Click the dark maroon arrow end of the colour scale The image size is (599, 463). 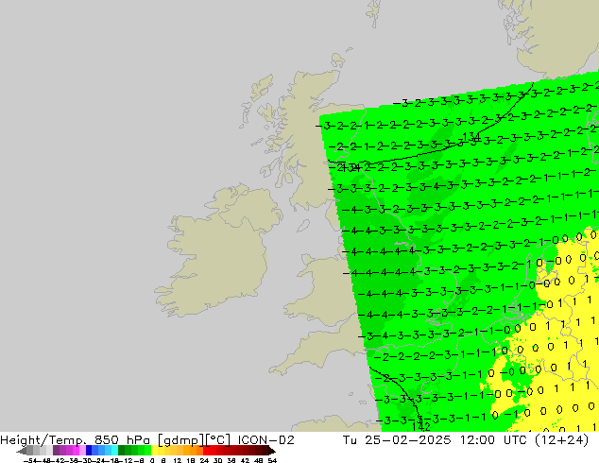[x=272, y=451]
